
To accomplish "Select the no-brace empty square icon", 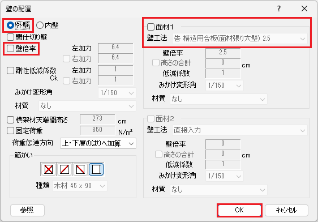I will coord(96,169).
